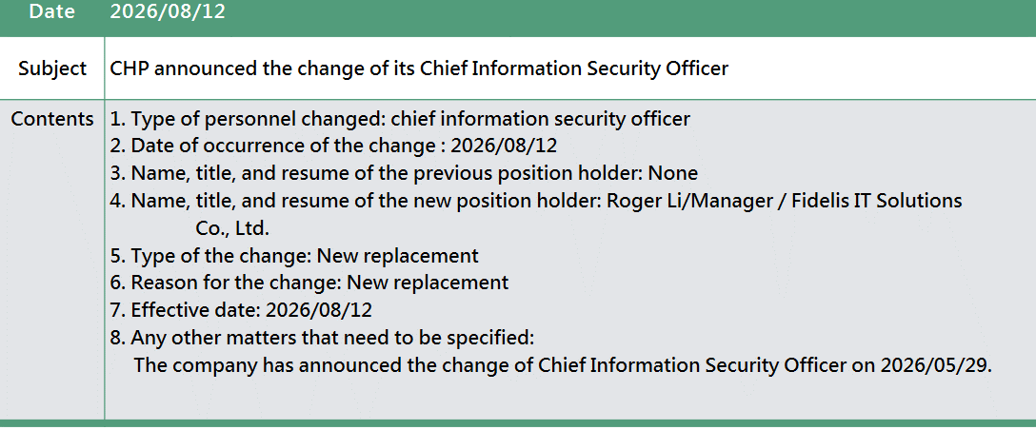Click the company has announced sentence
1036x430 pixels.
click(563, 364)
